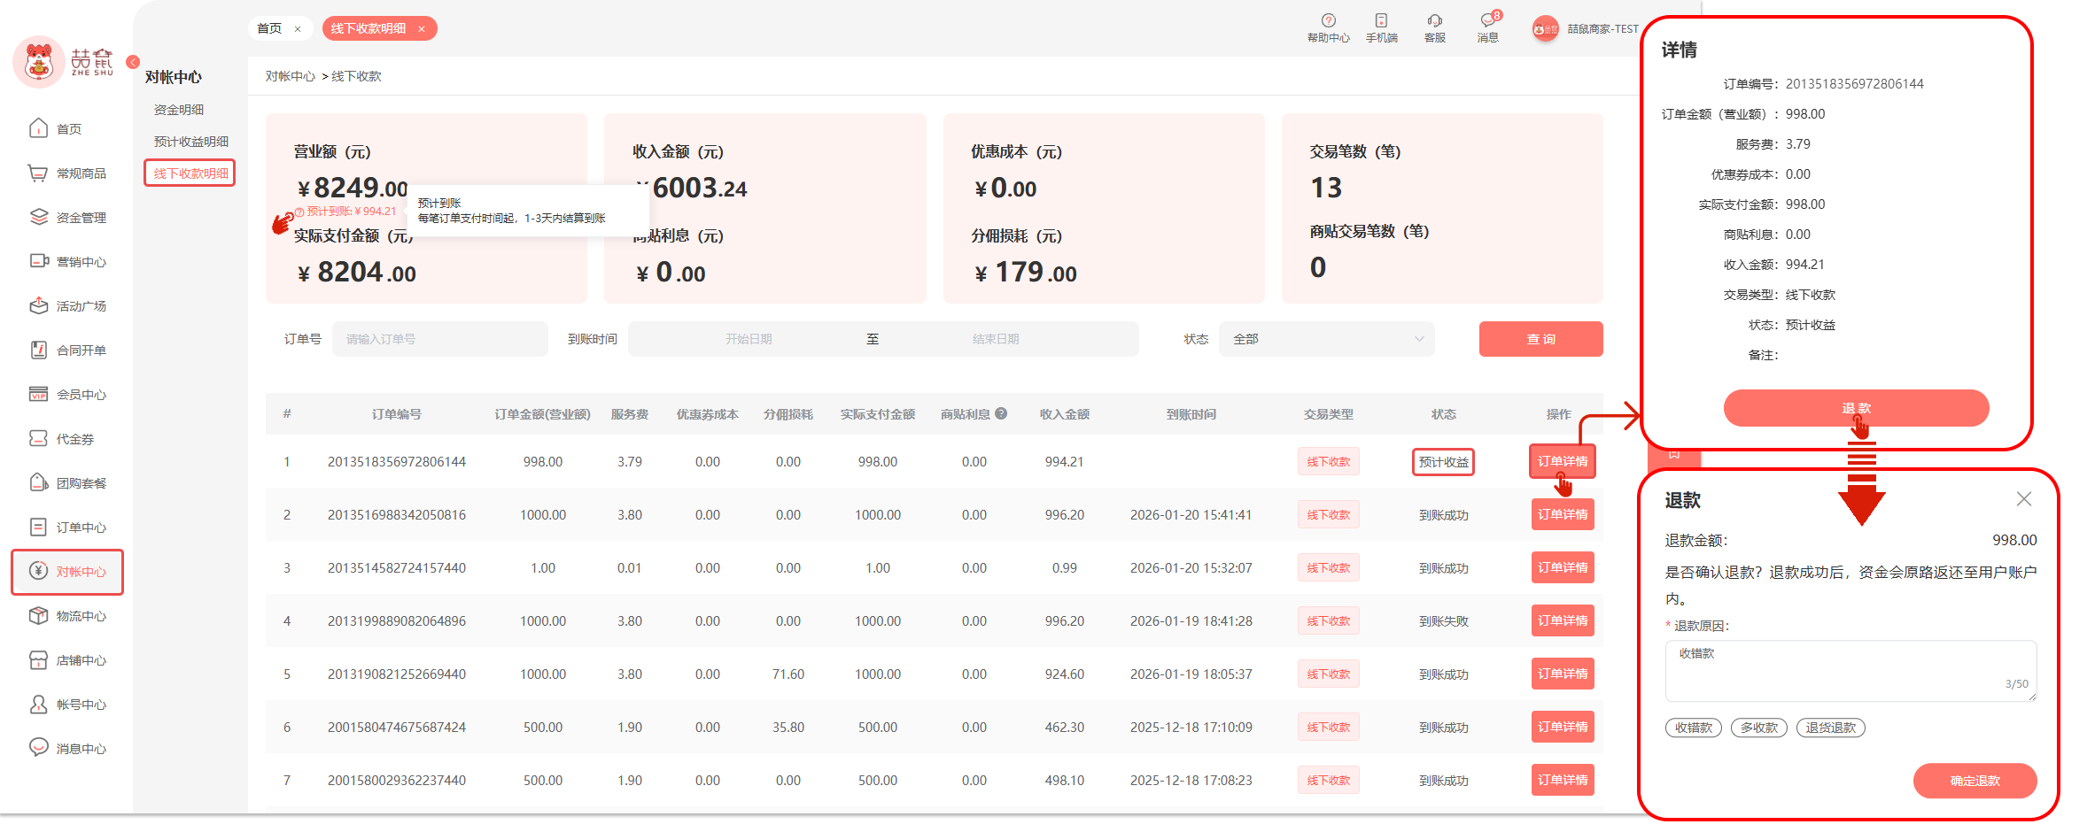The height and width of the screenshot is (832, 2087).
Task: Focus the 订单号 input field
Action: point(439,339)
